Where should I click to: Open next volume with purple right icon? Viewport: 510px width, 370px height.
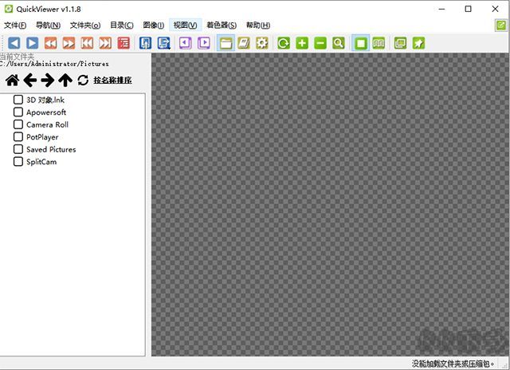point(204,43)
